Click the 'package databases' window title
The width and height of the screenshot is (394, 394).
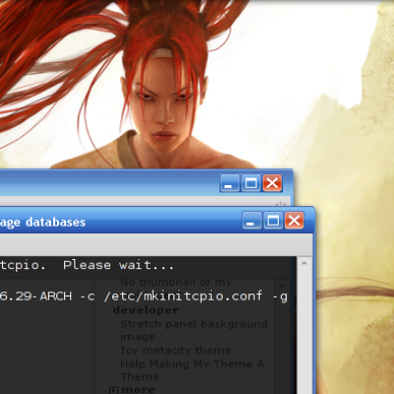42,223
